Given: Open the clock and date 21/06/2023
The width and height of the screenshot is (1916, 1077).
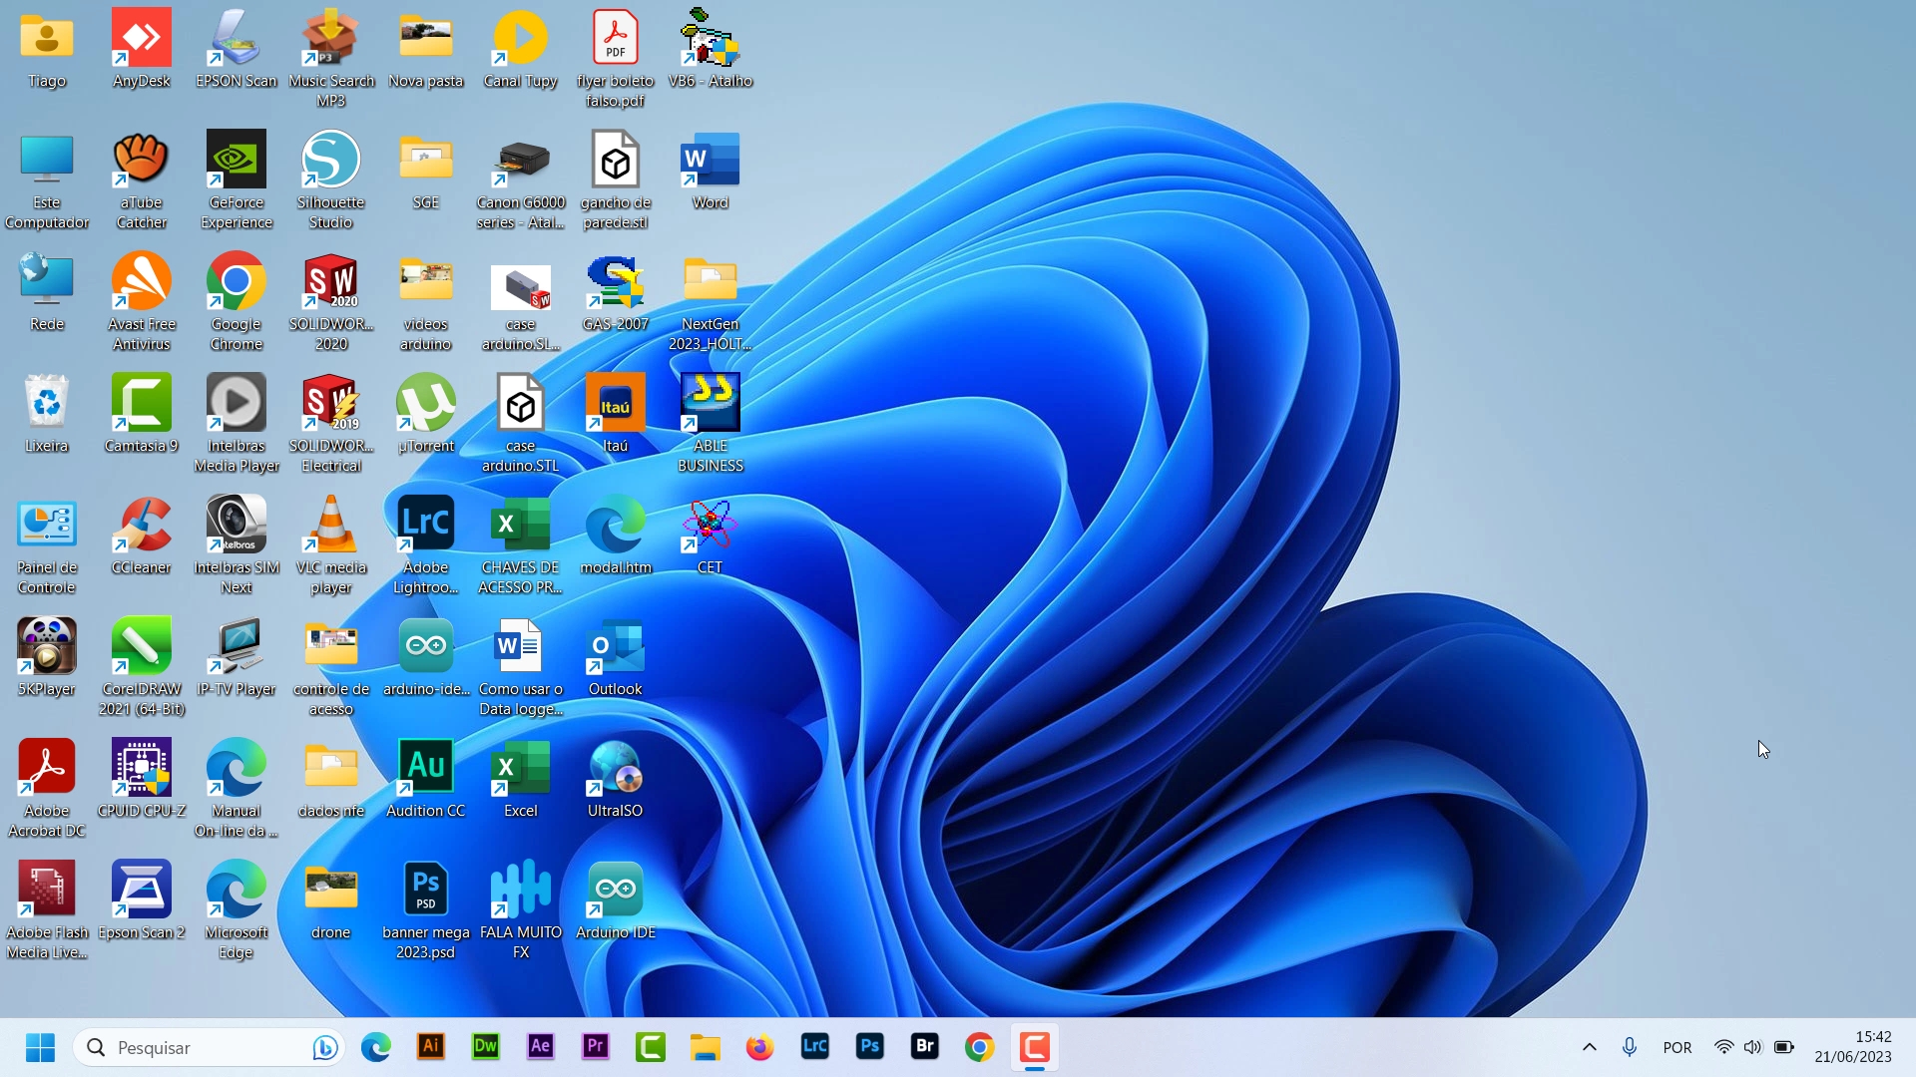Looking at the screenshot, I should [x=1853, y=1047].
